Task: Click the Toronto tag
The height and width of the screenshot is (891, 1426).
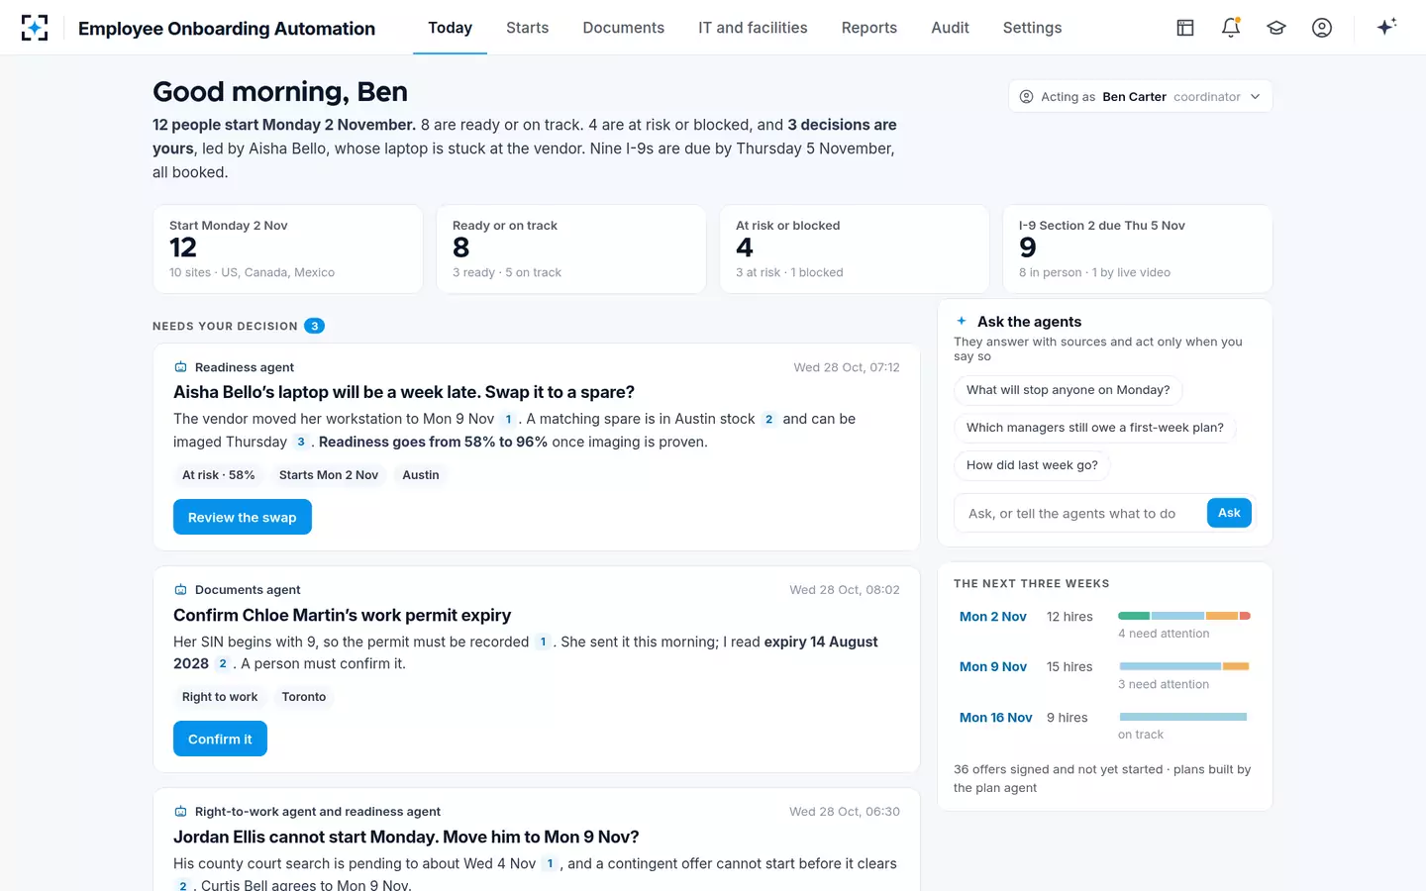Action: click(303, 697)
